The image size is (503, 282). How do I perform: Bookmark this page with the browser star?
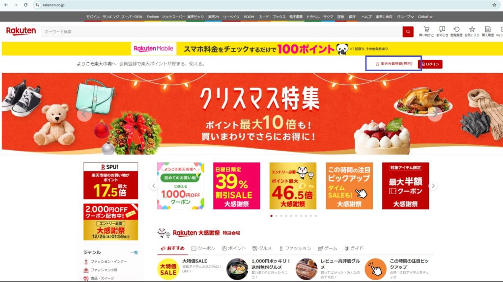click(x=494, y=5)
